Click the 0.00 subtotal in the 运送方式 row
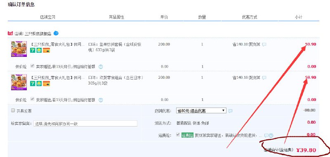This screenshot has height=157, width=330. 311,122
